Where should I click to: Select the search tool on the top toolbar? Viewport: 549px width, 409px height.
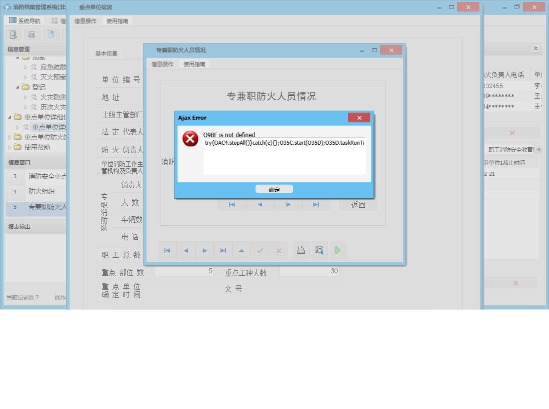point(13,35)
